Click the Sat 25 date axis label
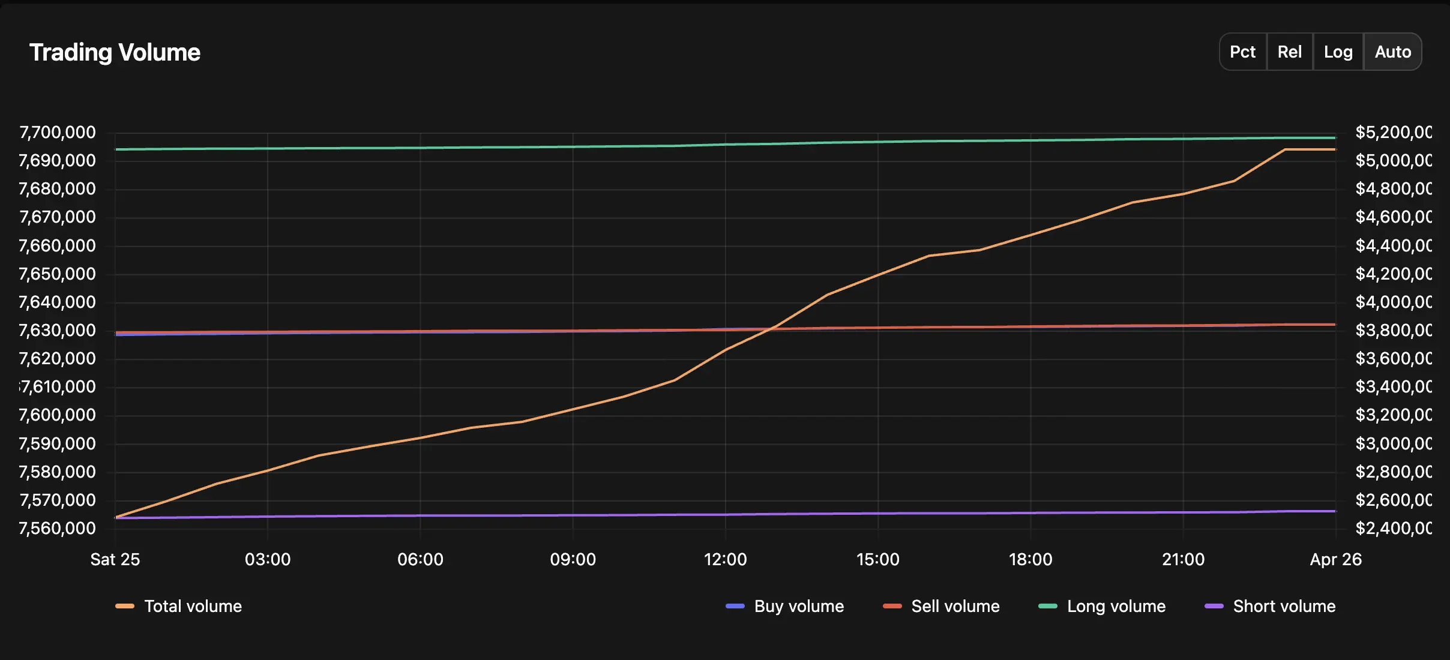This screenshot has width=1450, height=660. [x=115, y=559]
